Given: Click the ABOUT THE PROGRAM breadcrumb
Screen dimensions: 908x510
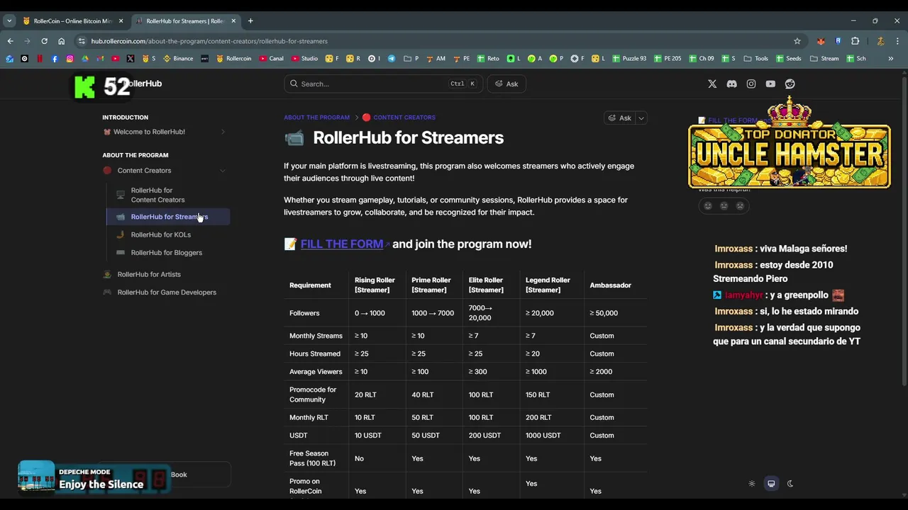Looking at the screenshot, I should (316, 118).
